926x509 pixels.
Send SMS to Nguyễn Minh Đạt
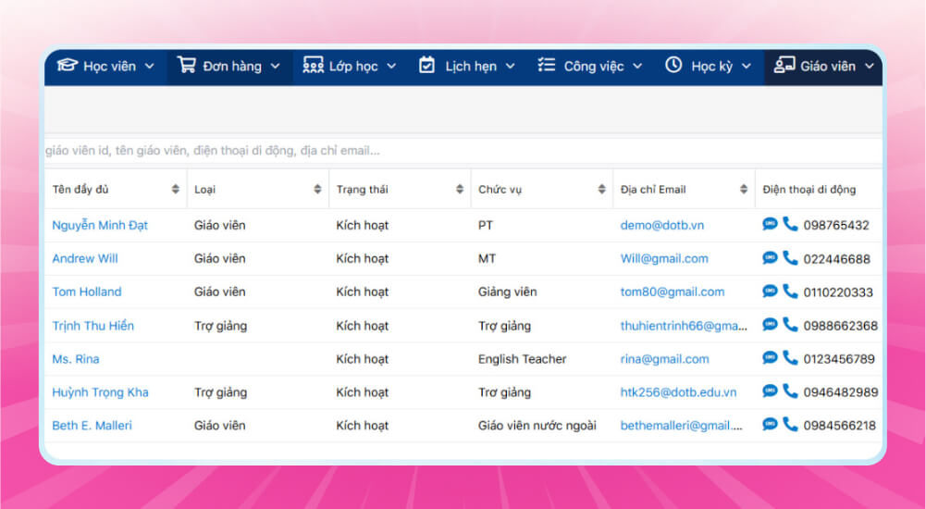coord(770,224)
